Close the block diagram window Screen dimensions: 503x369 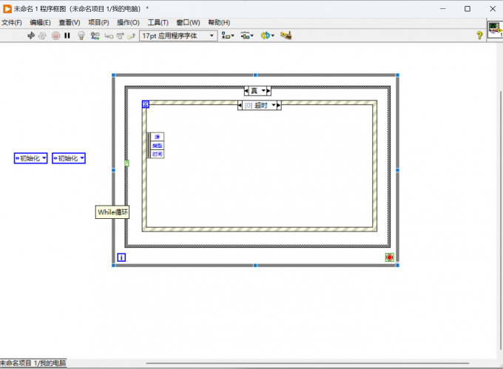click(493, 9)
